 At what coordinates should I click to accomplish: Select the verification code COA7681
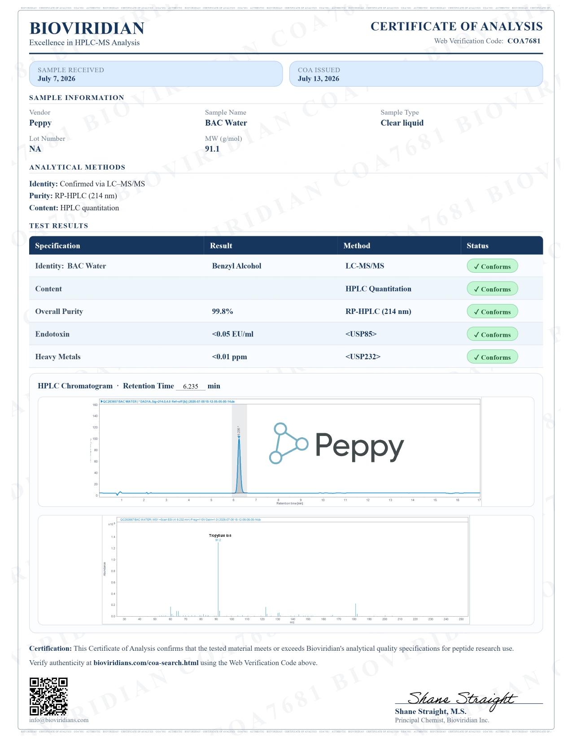coord(524,41)
